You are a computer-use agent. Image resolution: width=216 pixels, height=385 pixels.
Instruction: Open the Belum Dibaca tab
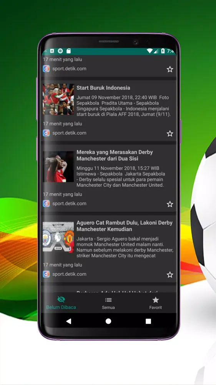(x=61, y=303)
